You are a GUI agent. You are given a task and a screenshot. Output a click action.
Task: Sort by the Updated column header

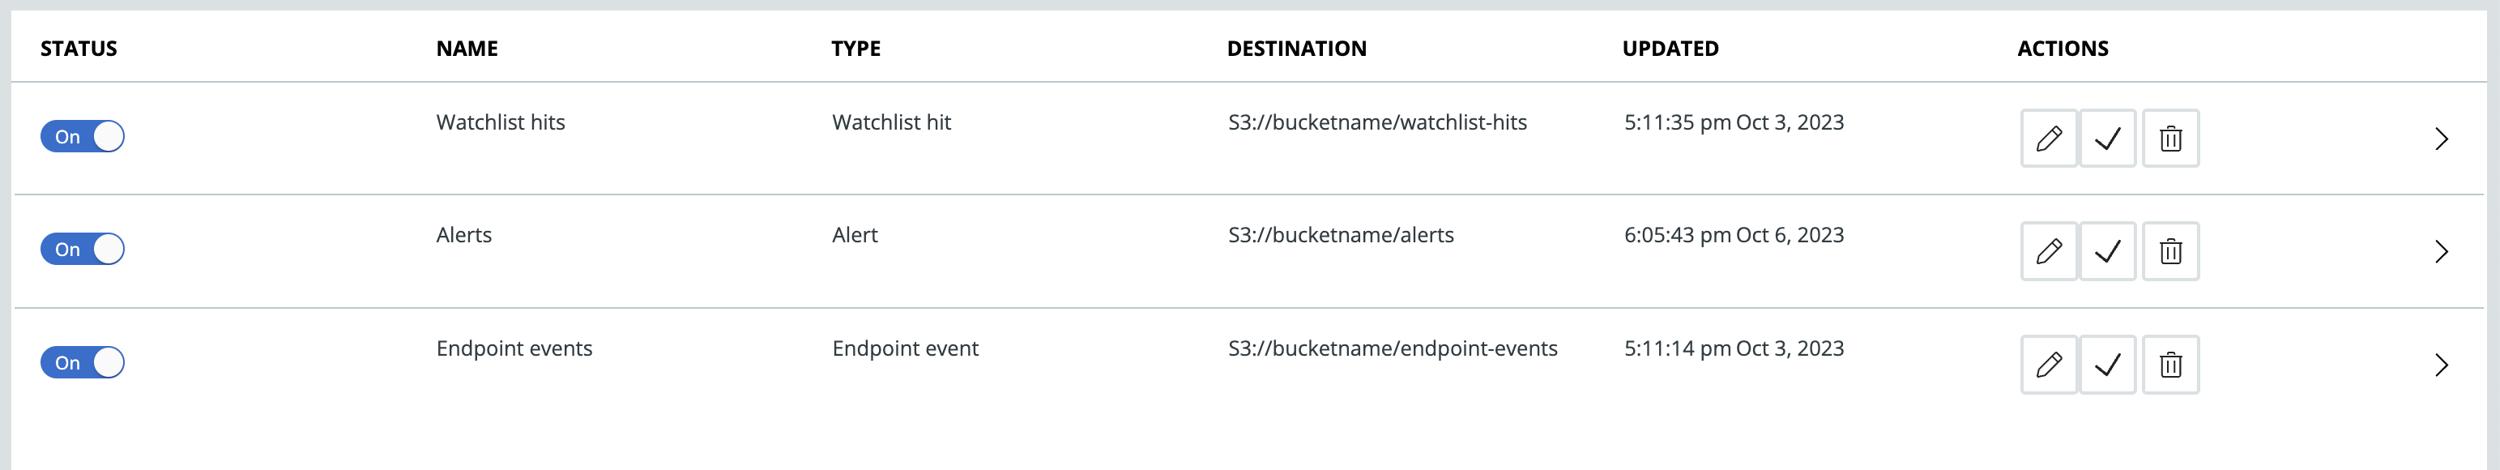(1670, 49)
